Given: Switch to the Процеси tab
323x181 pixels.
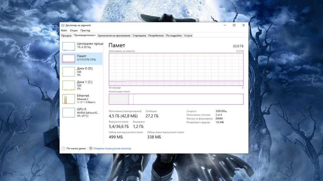Looking at the screenshot, I should coord(66,35).
